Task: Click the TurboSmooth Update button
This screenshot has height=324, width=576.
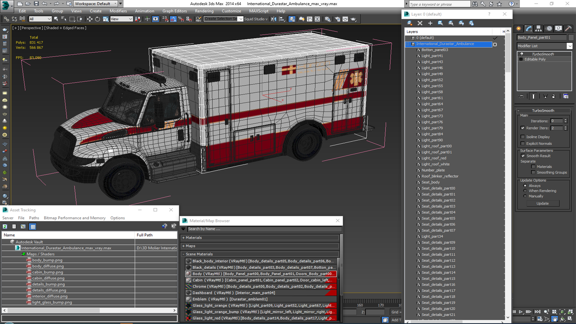Action: pos(542,203)
